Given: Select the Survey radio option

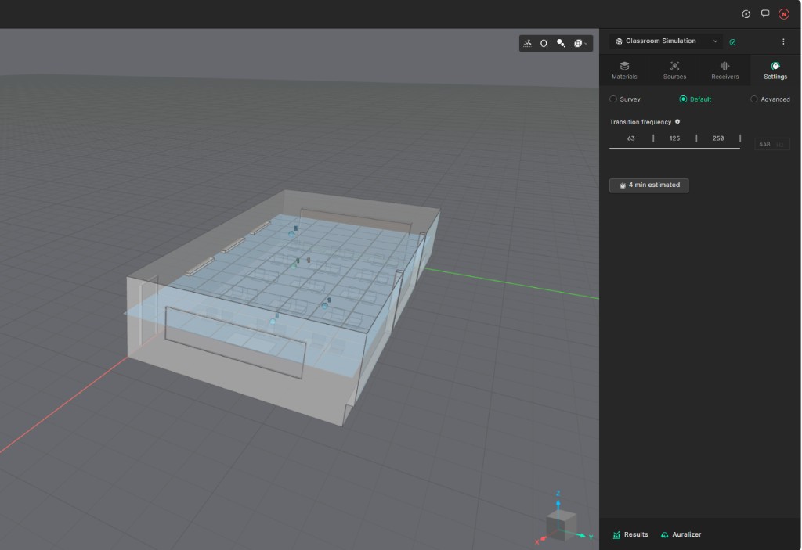Looking at the screenshot, I should pos(625,99).
